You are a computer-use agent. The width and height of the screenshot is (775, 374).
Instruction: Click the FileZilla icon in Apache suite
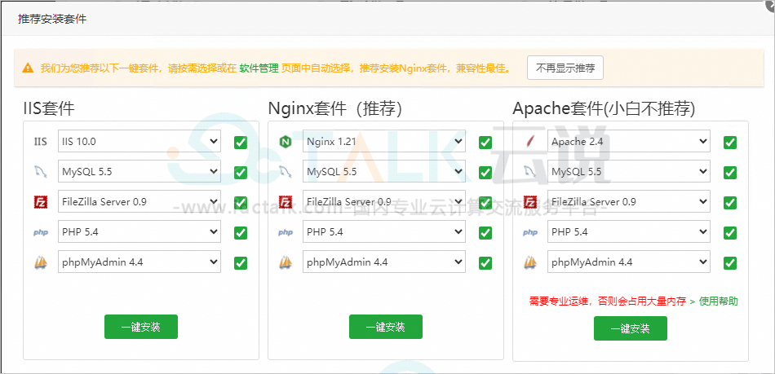pos(529,202)
